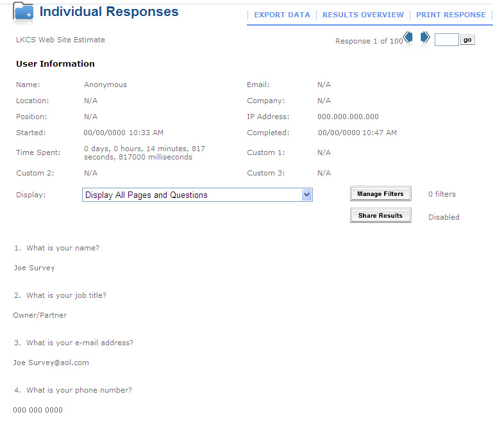Click the Individual Responses folder icon

tap(23, 13)
